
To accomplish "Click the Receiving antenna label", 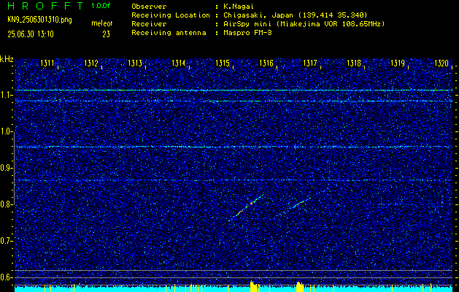I will pyautogui.click(x=169, y=33).
